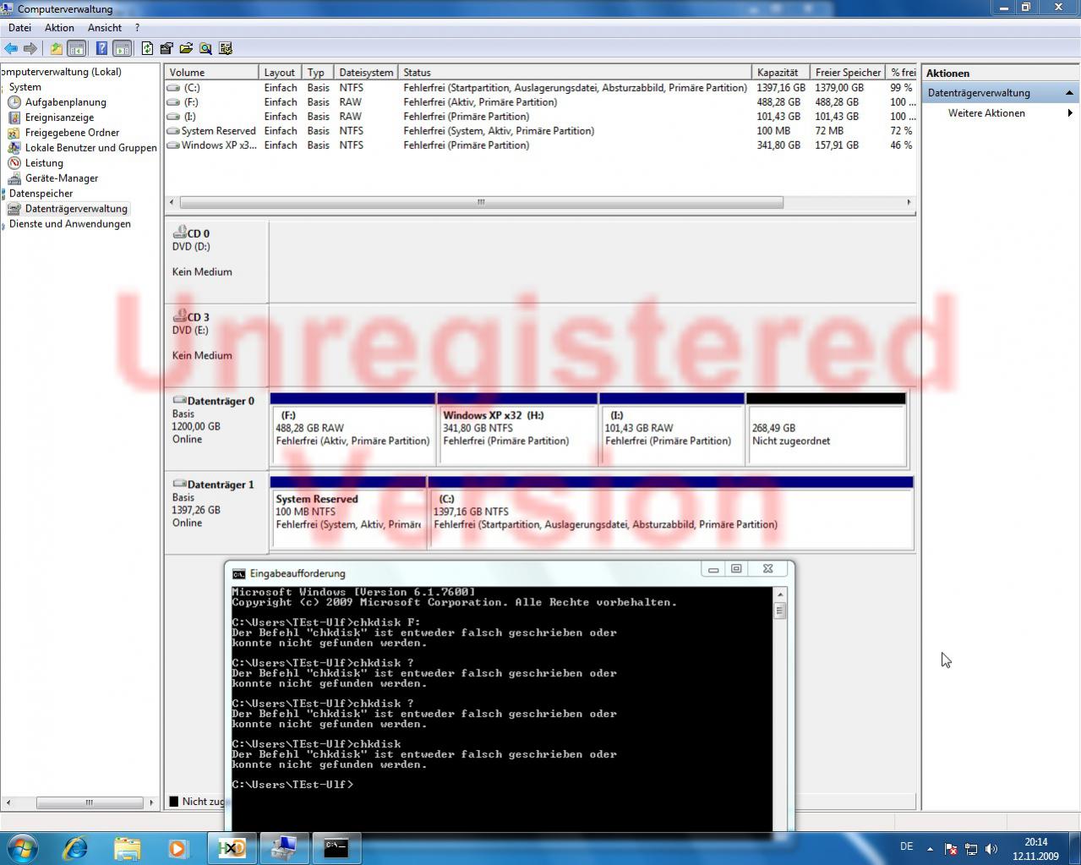The height and width of the screenshot is (865, 1081).
Task: Click the Geräte-Manager icon in tree
Action: coord(14,178)
